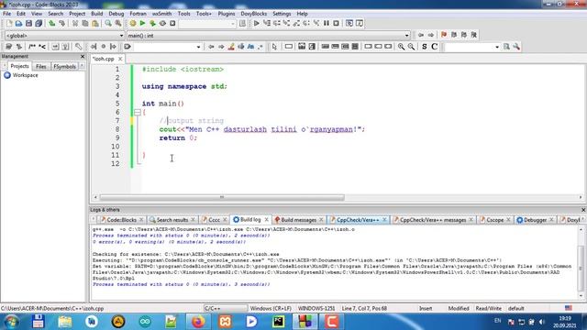Click the Cut toolbar icon

click(x=75, y=23)
